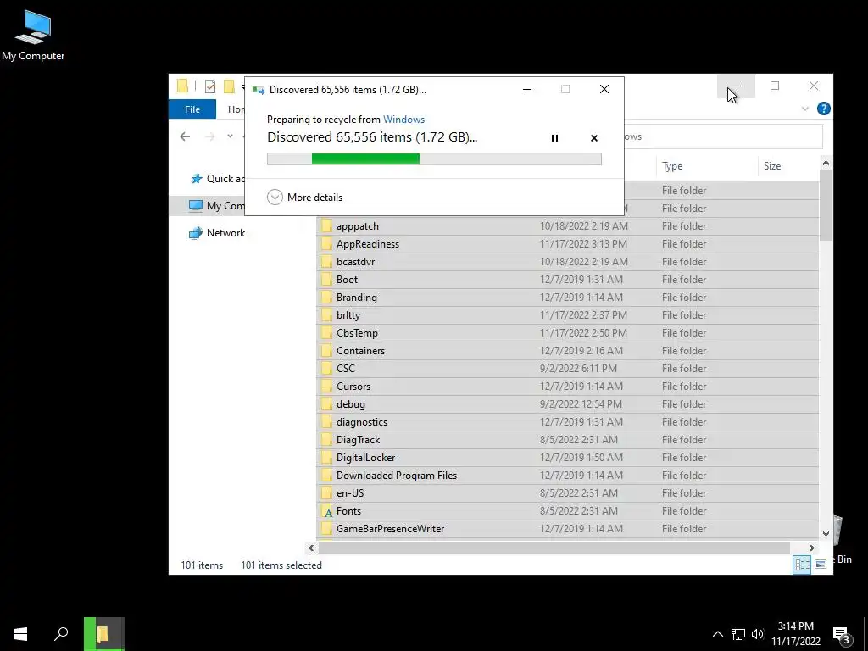Open the File tab in Explorer
The height and width of the screenshot is (651, 868).
(192, 109)
